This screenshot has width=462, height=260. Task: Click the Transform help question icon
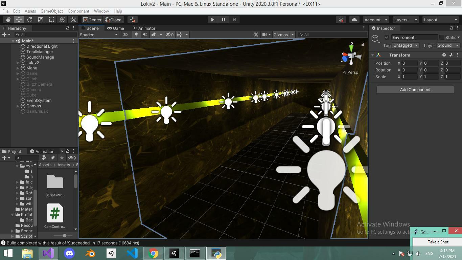coord(444,55)
